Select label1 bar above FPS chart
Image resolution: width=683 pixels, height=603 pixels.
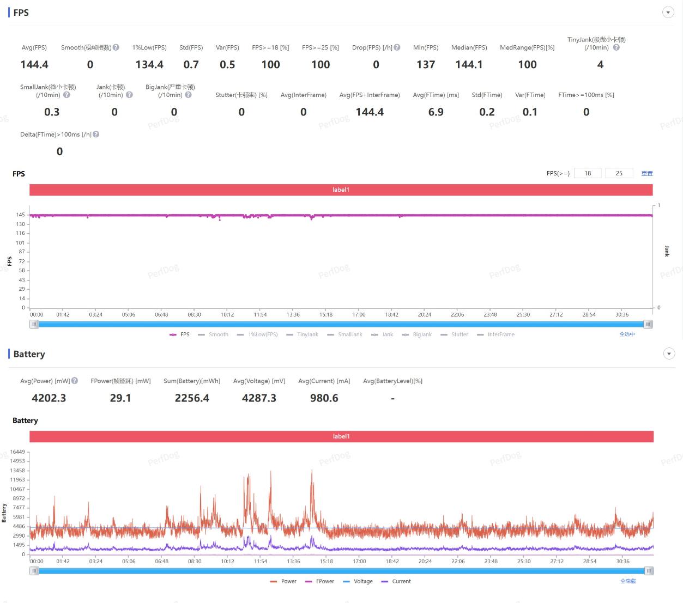tap(341, 190)
